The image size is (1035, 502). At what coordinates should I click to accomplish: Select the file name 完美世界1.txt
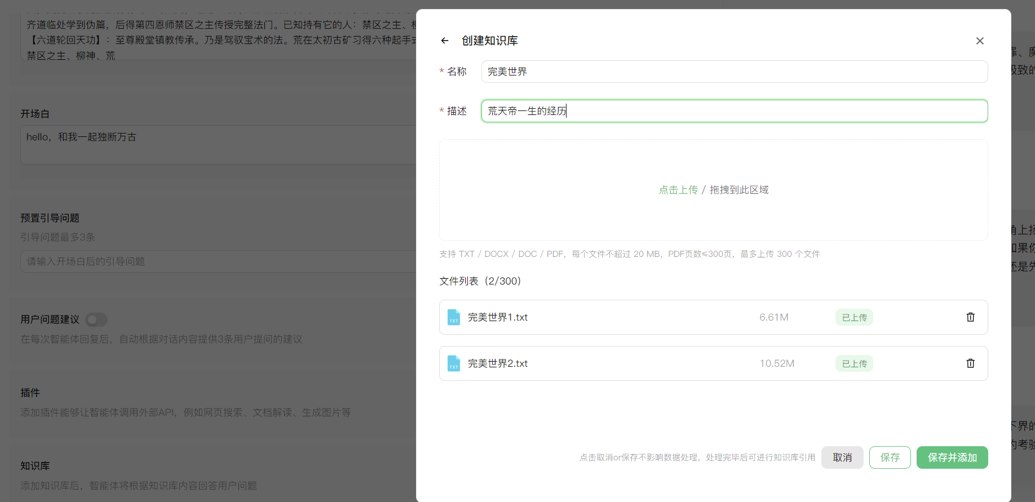(498, 317)
